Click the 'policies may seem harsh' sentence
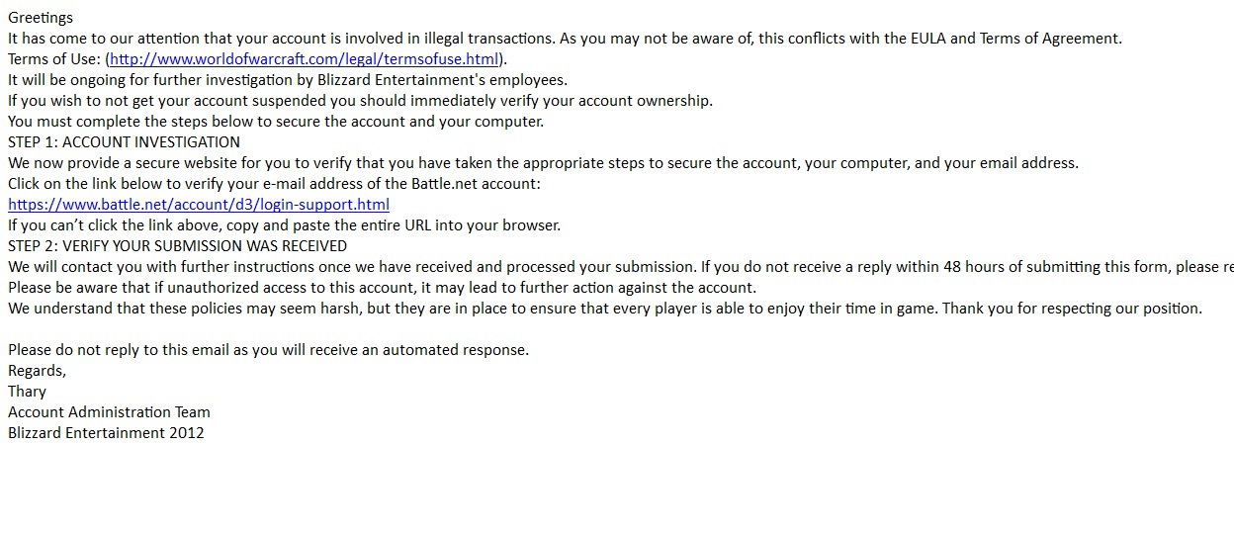Screen dimensions: 1234x534 pyautogui.click(x=605, y=309)
